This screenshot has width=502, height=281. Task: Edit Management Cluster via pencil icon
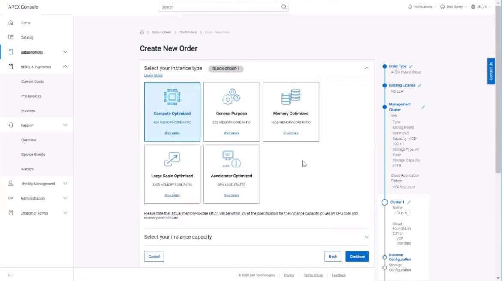(x=423, y=107)
